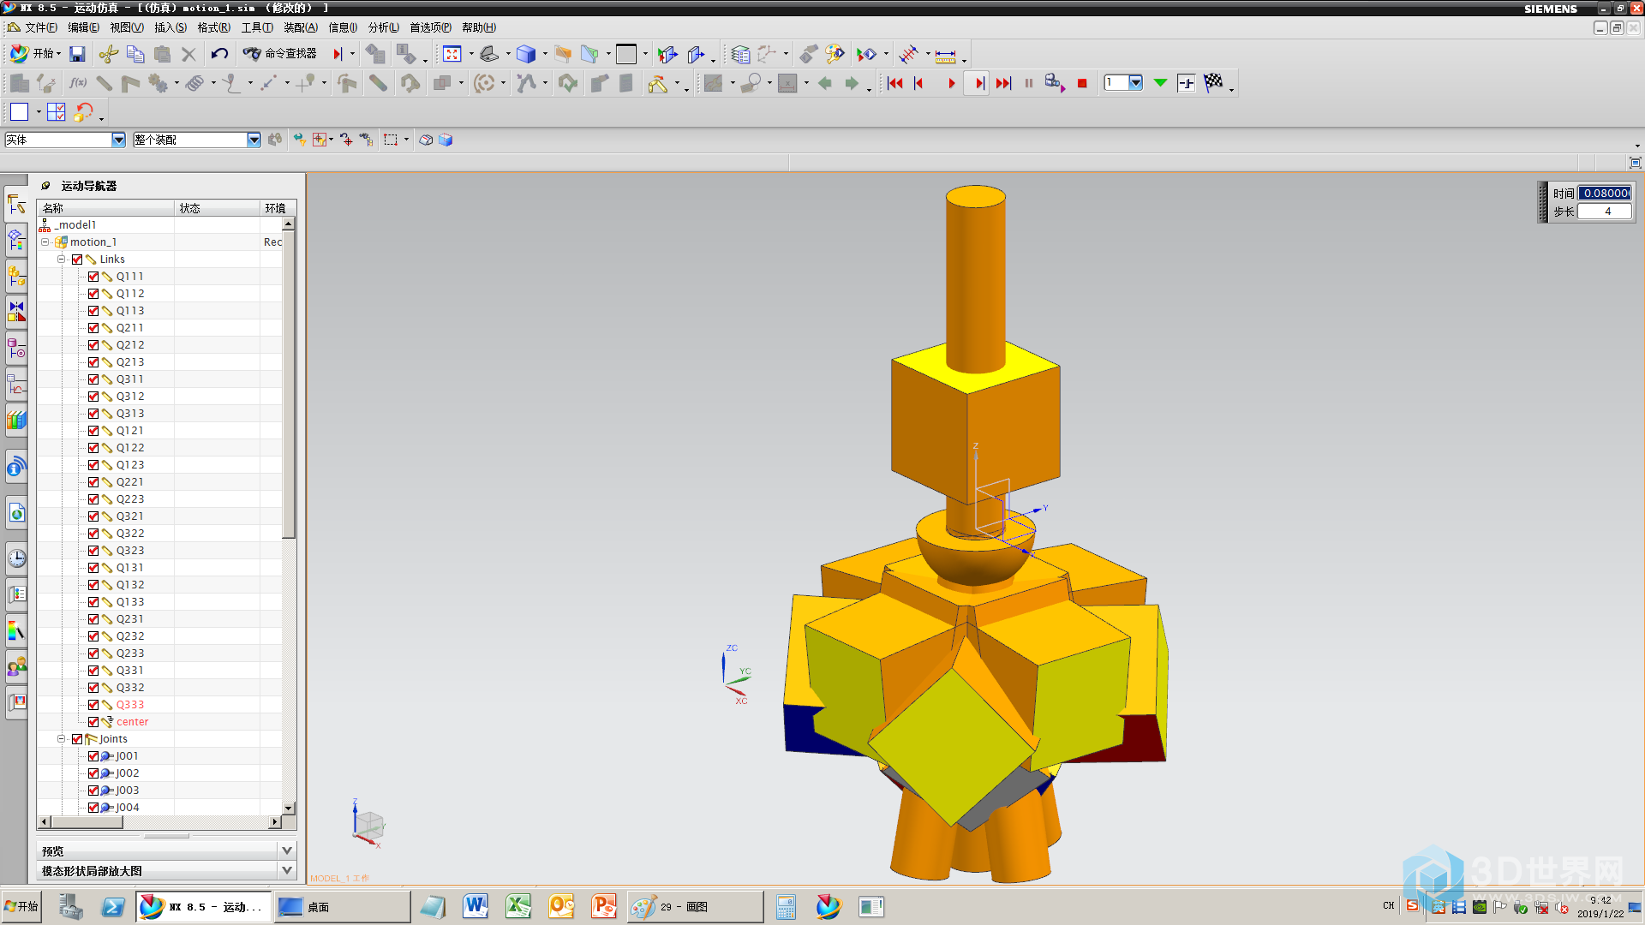This screenshot has width=1645, height=925.
Task: Jump to last animation step
Action: click(x=1003, y=83)
